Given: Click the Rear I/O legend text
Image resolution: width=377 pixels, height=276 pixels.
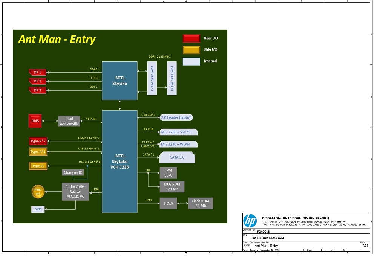Looking at the screenshot, I should (211, 38).
